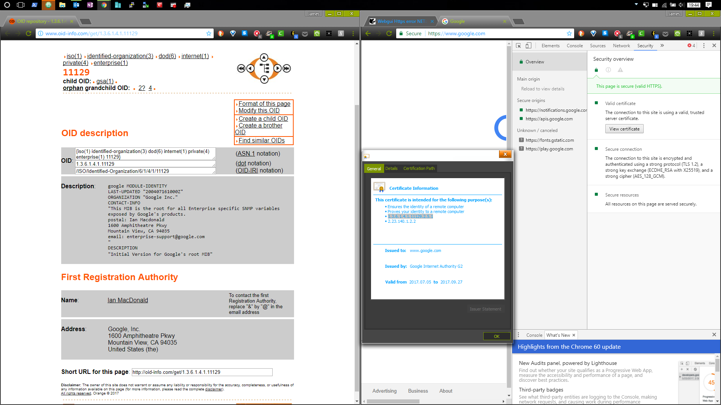Open OneNote from the taskbar
Screen dimensions: 721x405
coord(90,5)
